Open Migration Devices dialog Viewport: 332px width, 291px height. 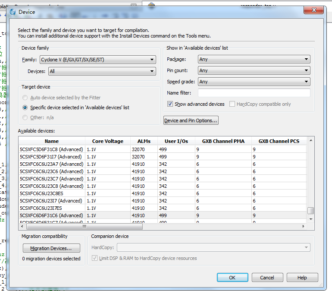(51, 248)
